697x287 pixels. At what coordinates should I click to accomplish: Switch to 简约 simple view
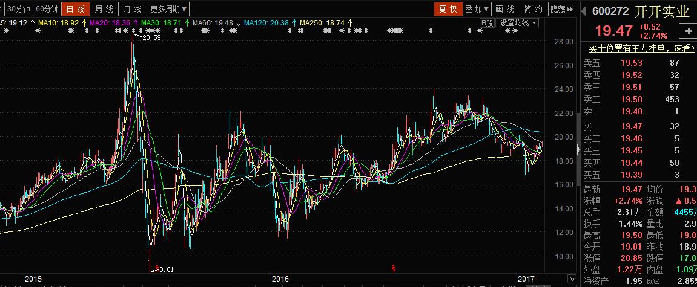click(533, 9)
